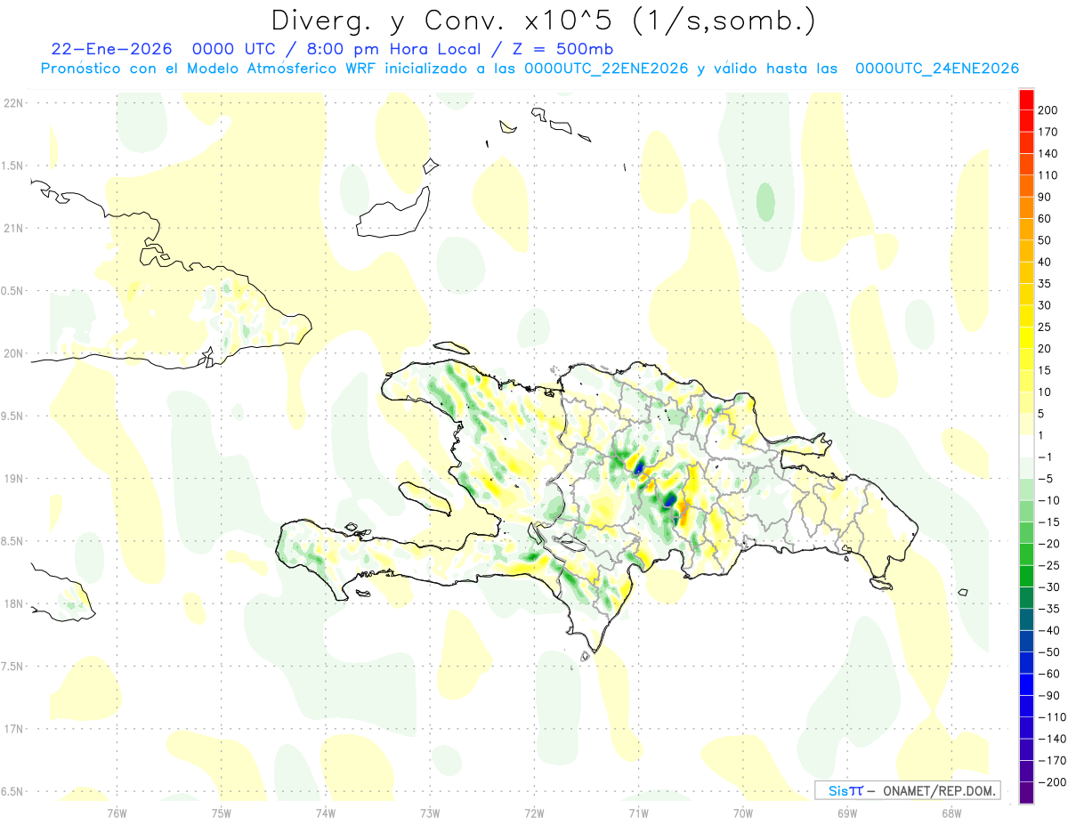Click the 9.5N latitude label
Screen dimensions: 1068x825
(13, 416)
